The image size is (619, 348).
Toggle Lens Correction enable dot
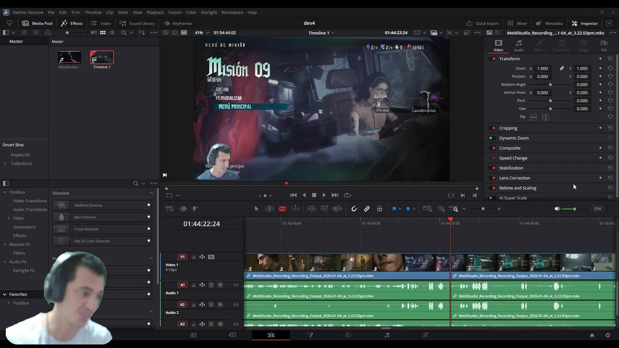[x=493, y=178]
